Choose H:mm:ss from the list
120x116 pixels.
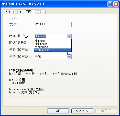click(x=53, y=41)
